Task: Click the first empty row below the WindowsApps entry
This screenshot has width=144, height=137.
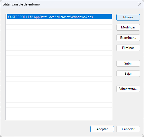Action: [x=59, y=22]
